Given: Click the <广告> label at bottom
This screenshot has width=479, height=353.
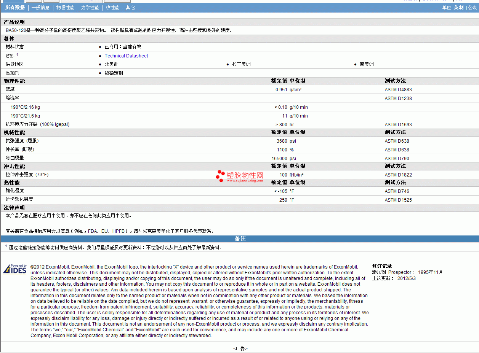Looking at the screenshot, I should click(240, 348).
